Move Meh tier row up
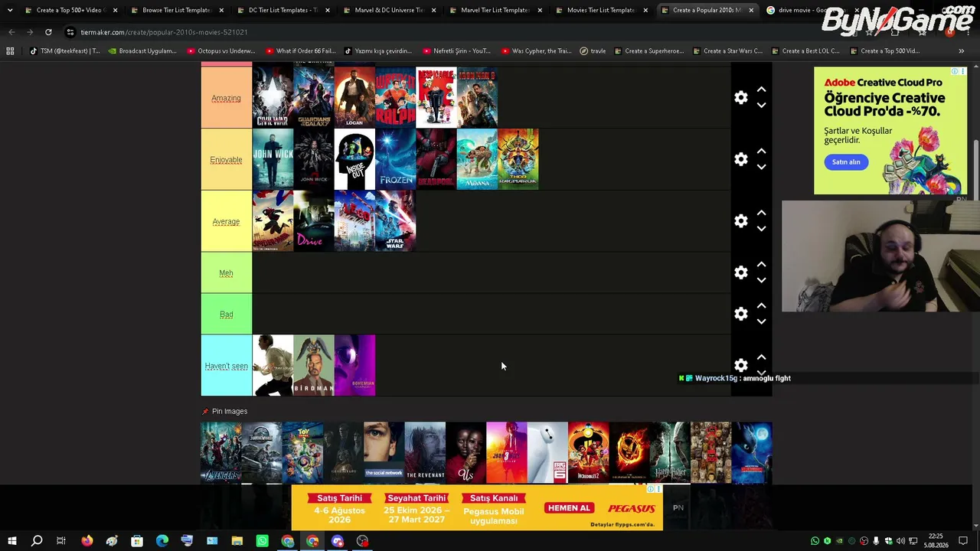The width and height of the screenshot is (980, 551). [x=761, y=265]
